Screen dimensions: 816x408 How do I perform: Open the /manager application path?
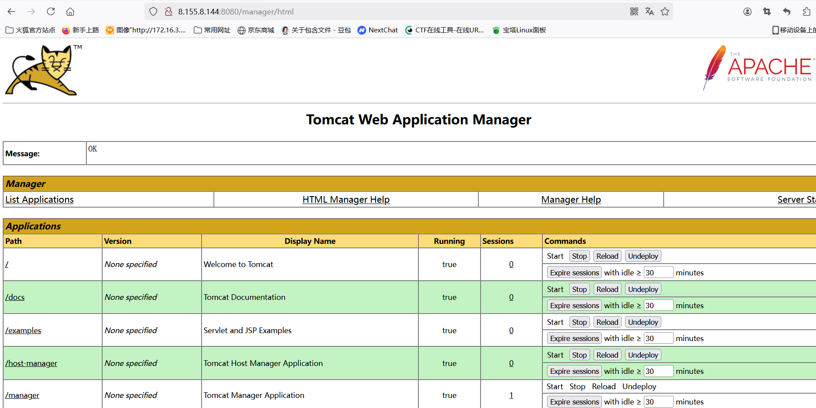point(22,395)
